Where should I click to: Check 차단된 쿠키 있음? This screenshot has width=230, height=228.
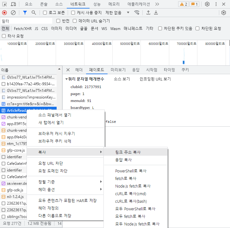tap(160, 28)
